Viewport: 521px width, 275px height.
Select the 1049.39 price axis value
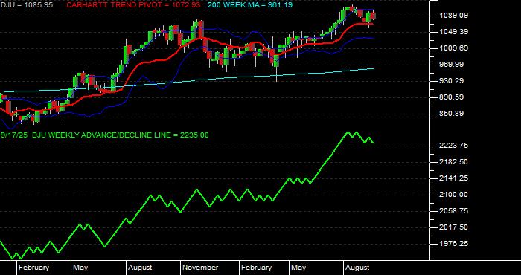pyautogui.click(x=453, y=32)
